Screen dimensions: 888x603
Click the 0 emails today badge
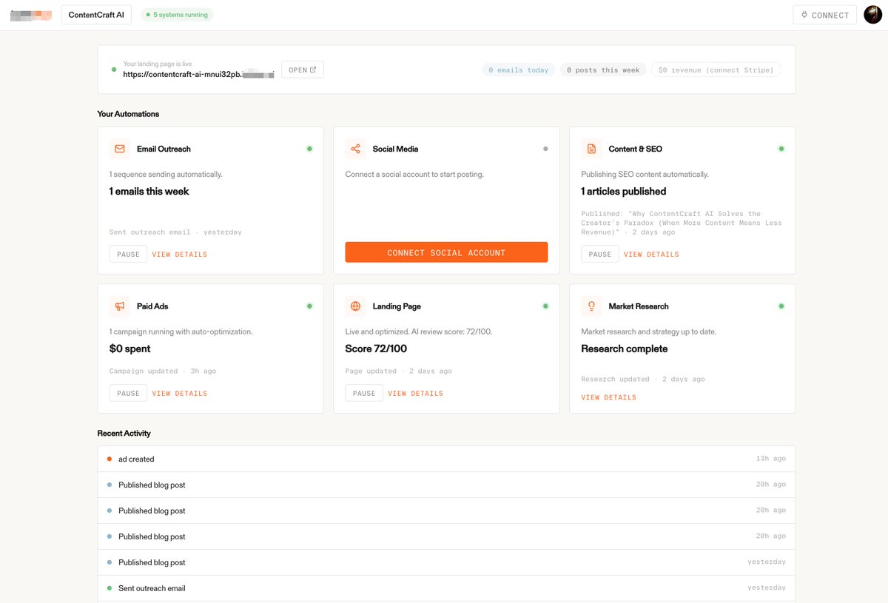(519, 70)
